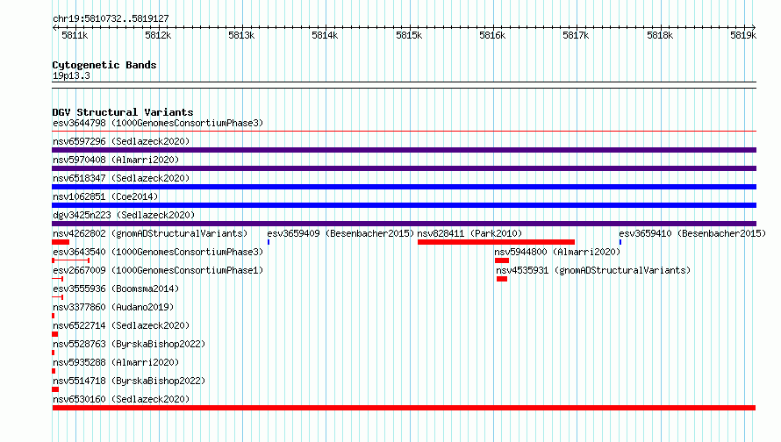Click the 5819k ruler tick label
The height and width of the screenshot is (442, 781).
click(x=743, y=35)
